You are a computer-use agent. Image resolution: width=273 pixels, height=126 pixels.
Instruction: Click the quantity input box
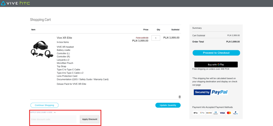(156, 38)
